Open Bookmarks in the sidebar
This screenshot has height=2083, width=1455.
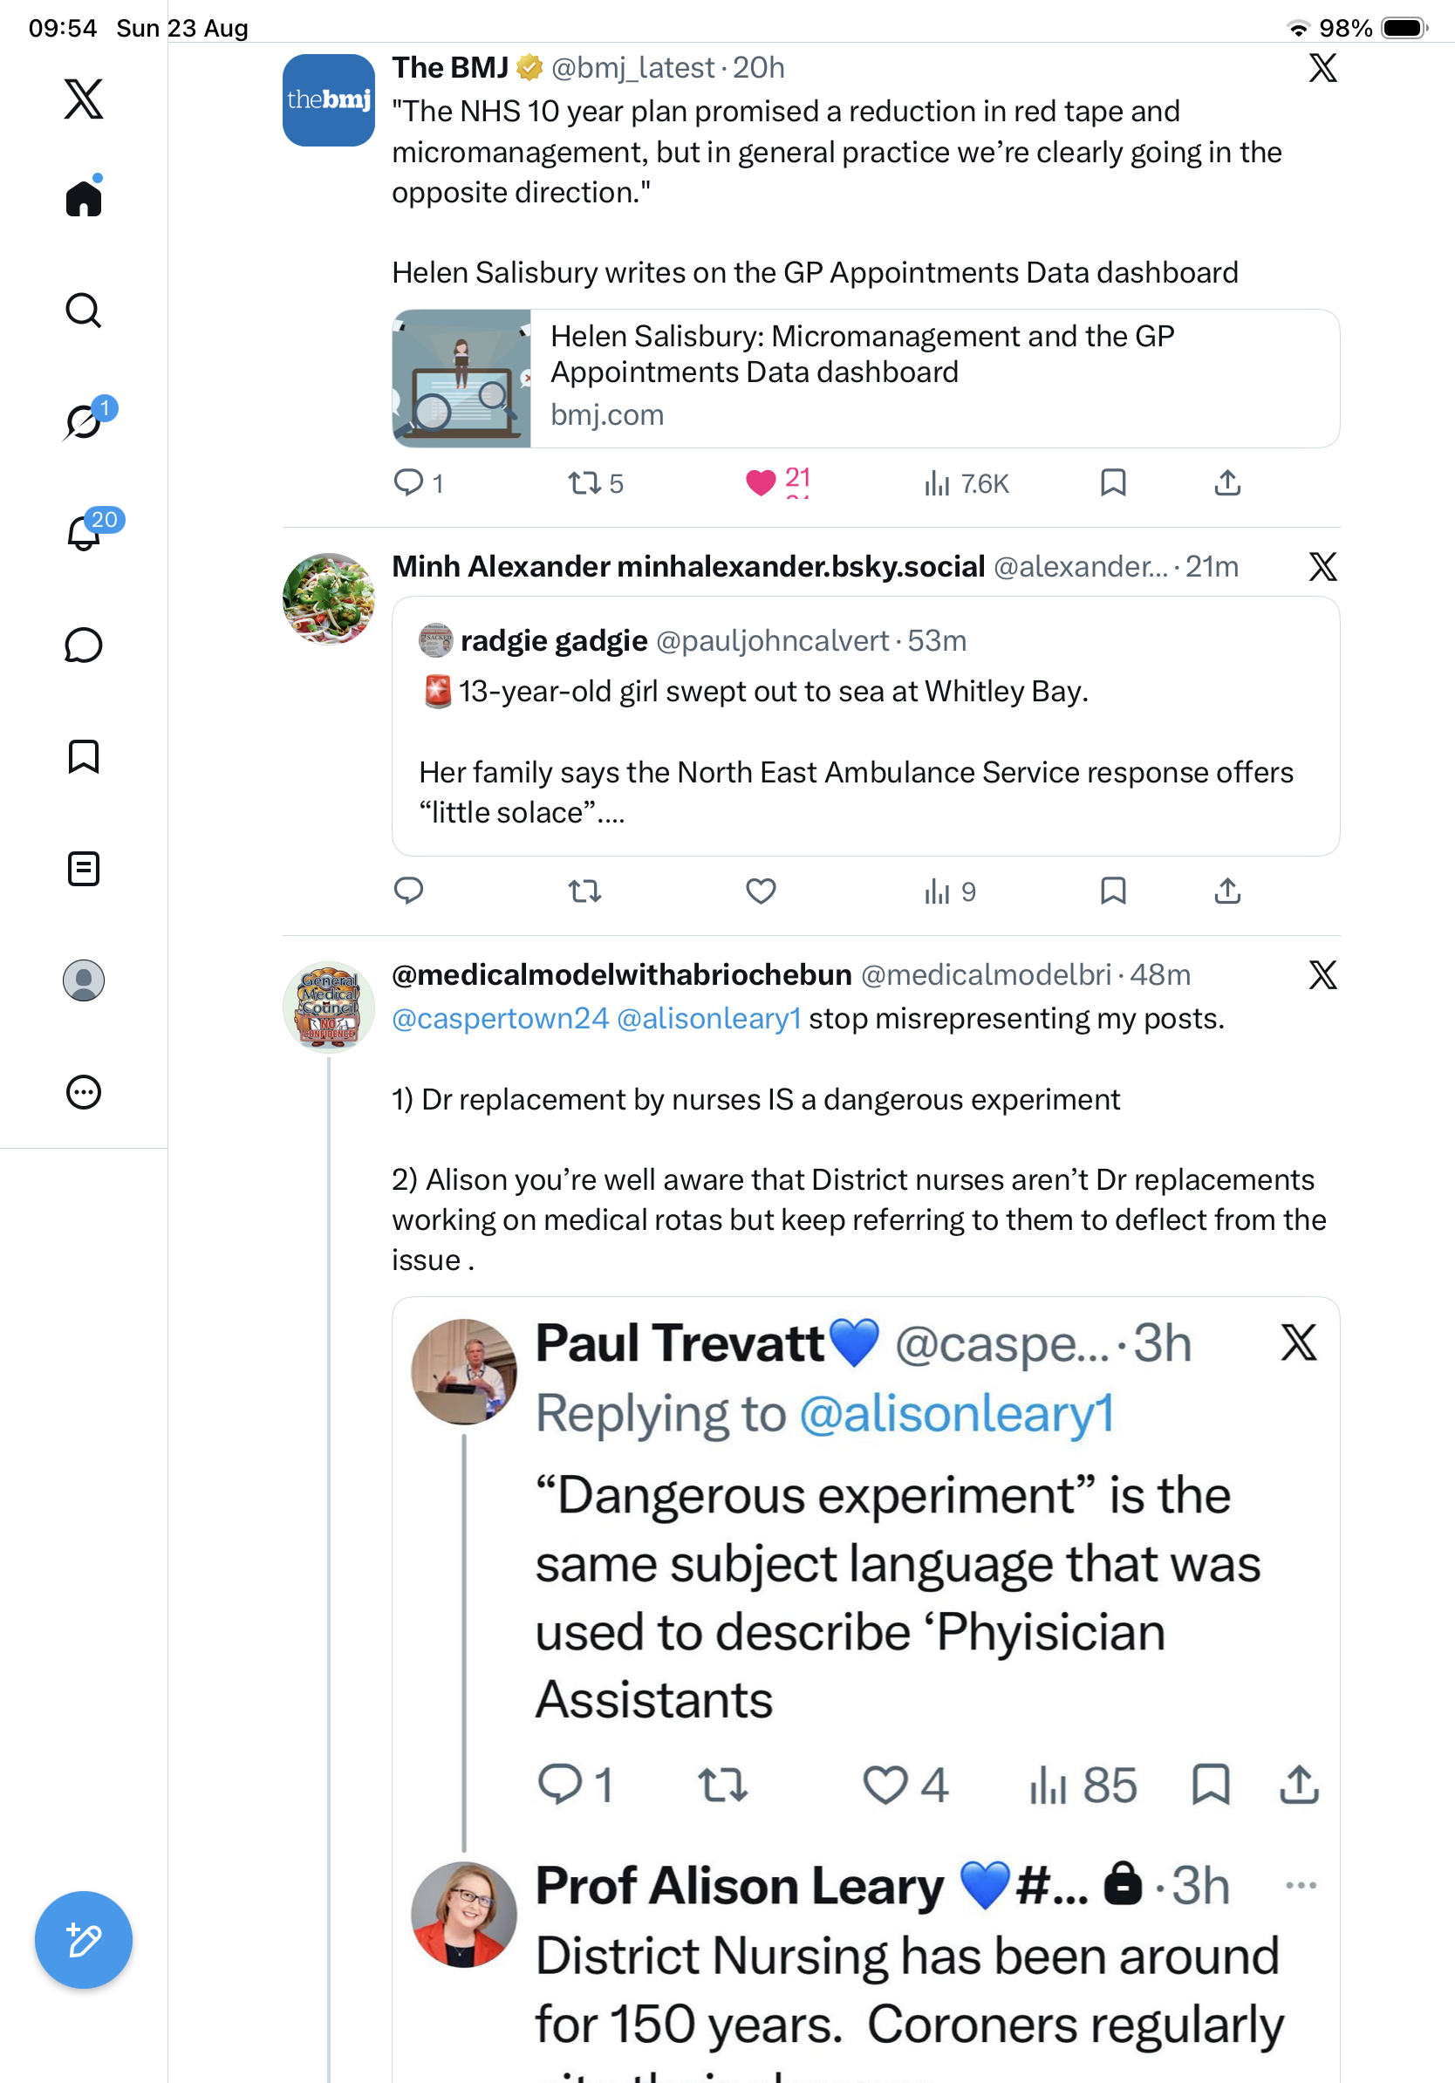(84, 756)
